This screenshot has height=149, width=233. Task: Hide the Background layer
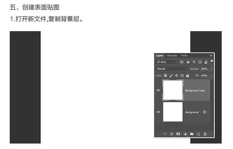(x=158, y=112)
